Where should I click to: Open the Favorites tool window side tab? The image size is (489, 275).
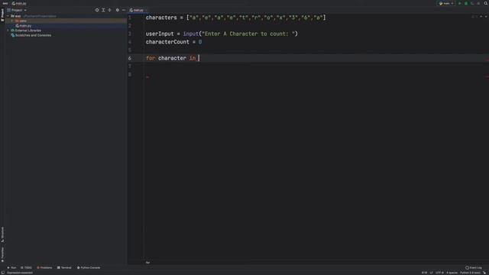(2, 254)
